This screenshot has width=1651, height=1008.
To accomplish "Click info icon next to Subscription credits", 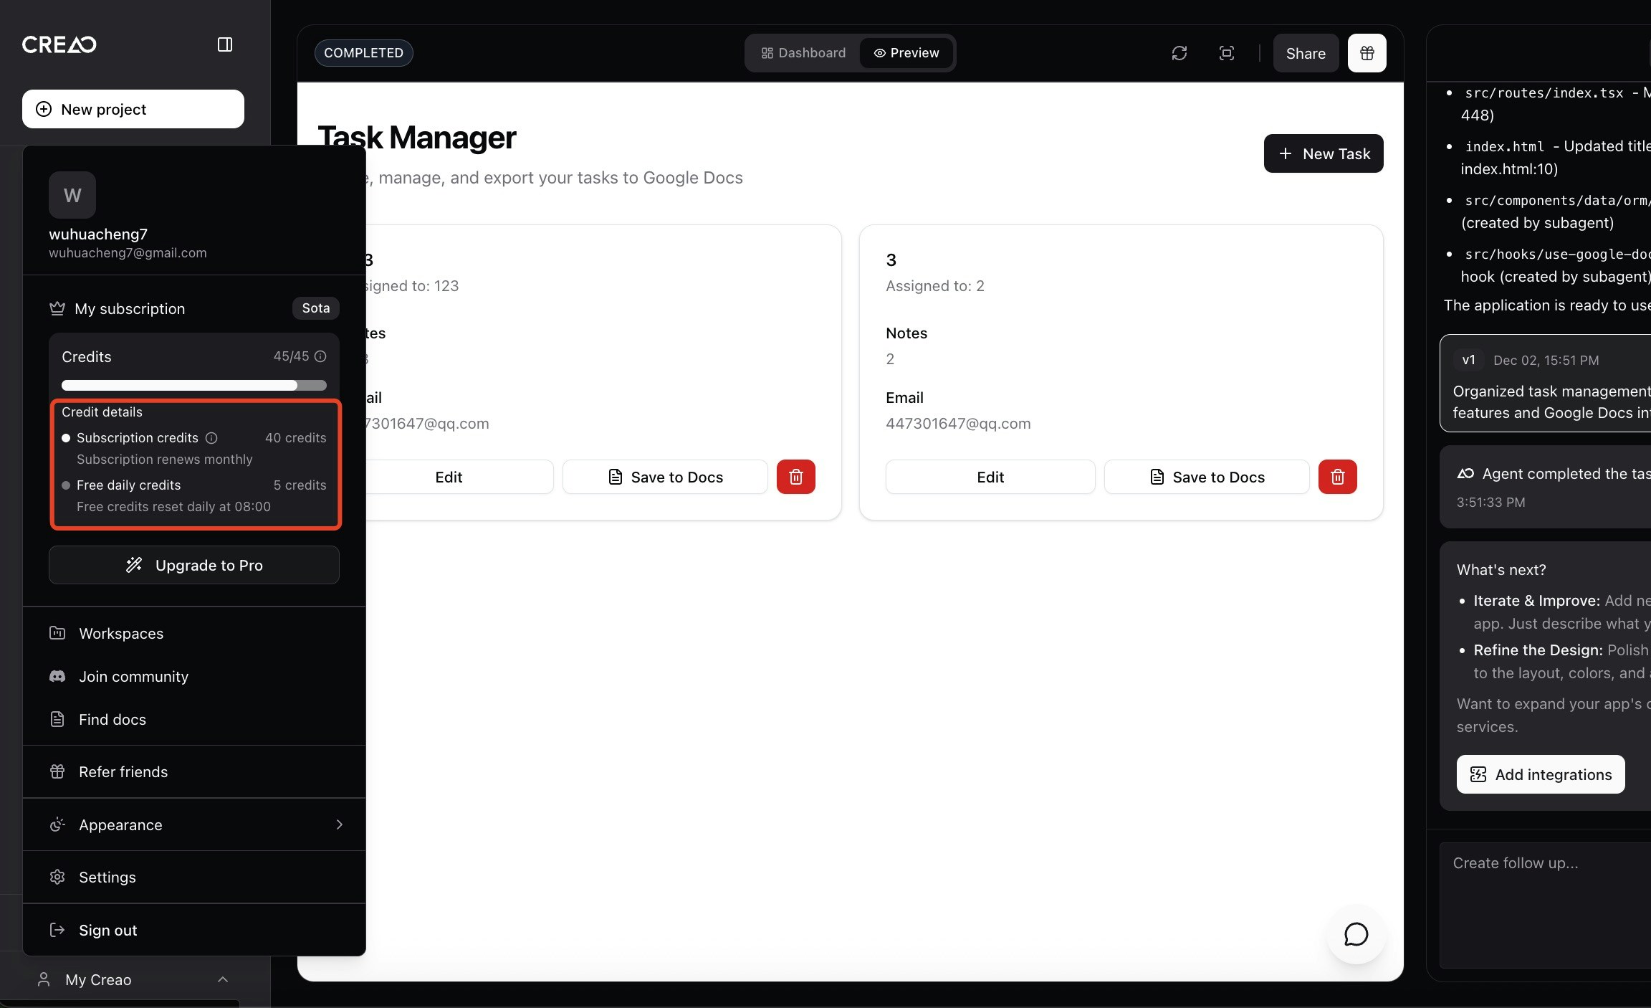I will point(211,438).
